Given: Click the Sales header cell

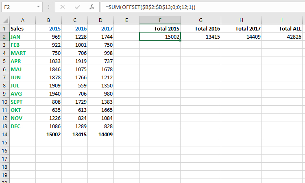Looking at the screenshot, I should click(x=22, y=28).
